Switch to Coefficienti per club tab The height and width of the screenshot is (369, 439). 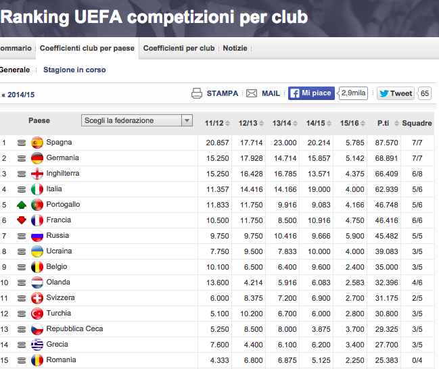click(x=179, y=48)
